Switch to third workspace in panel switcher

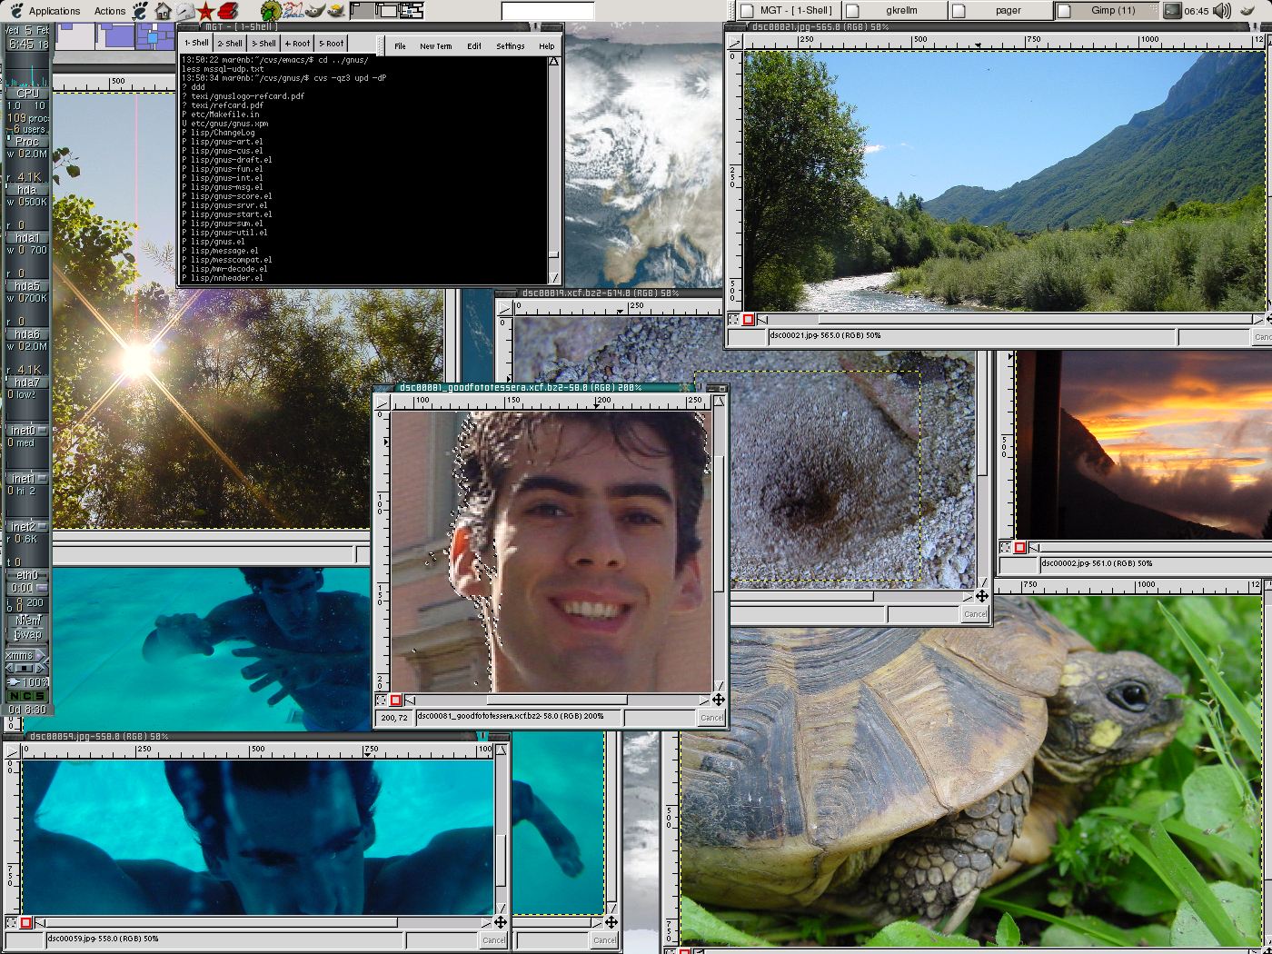[412, 11]
